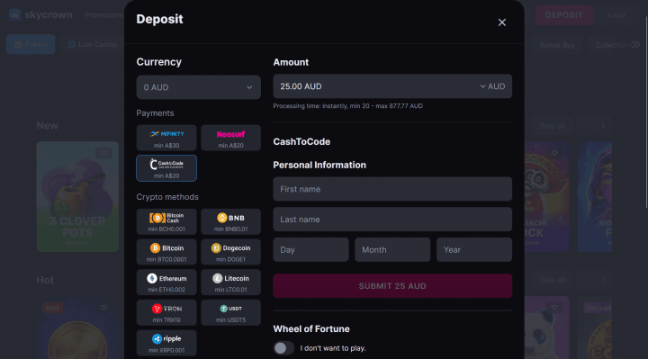648x359 pixels.
Task: Click See all for Hot games
Action: [552, 280]
